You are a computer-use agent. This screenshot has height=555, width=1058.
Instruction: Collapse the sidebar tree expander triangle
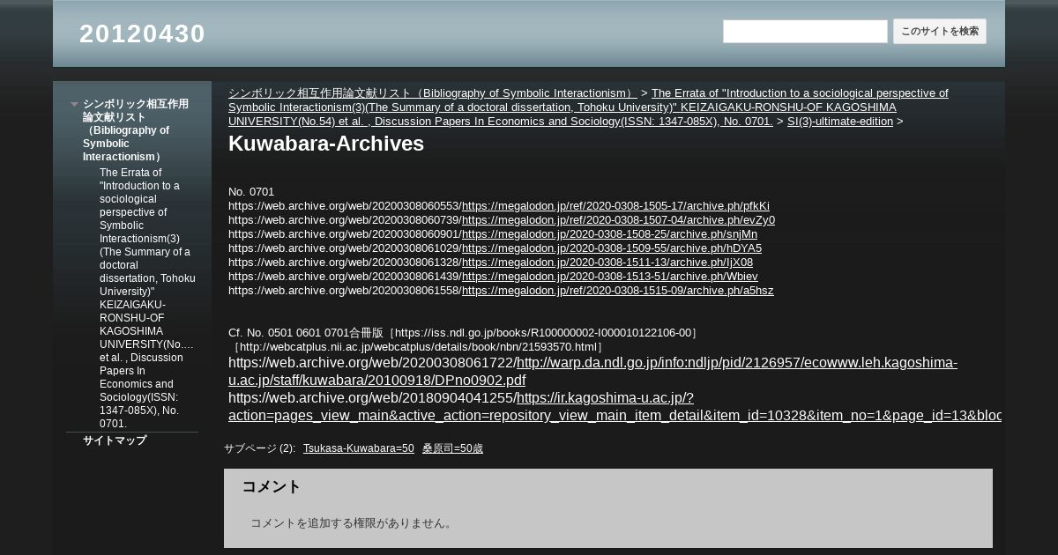75,105
